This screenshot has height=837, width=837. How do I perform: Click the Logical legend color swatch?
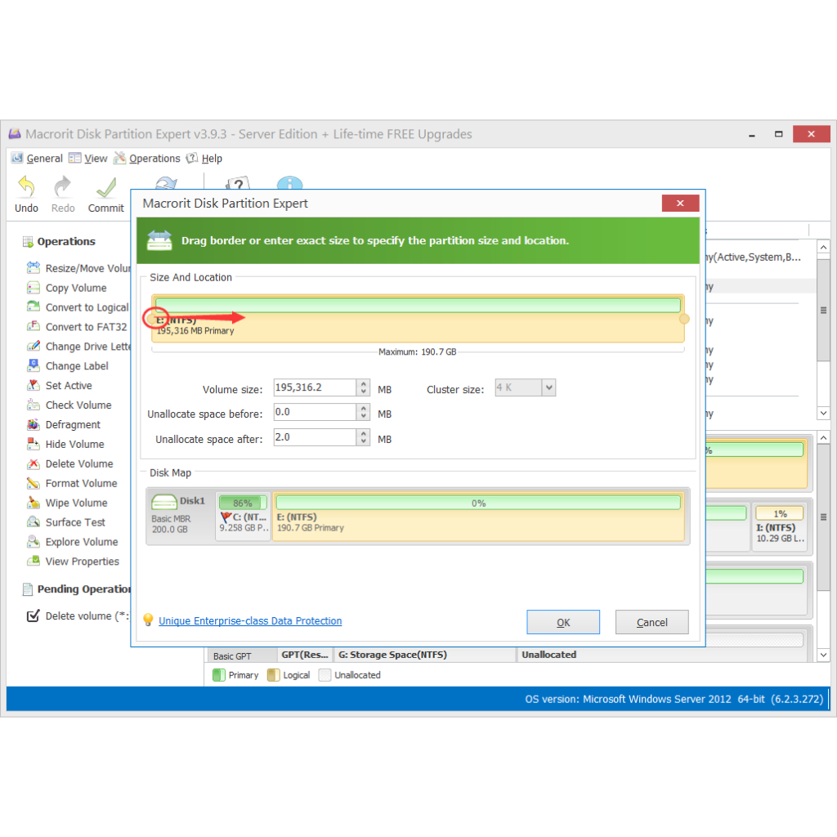(x=273, y=674)
